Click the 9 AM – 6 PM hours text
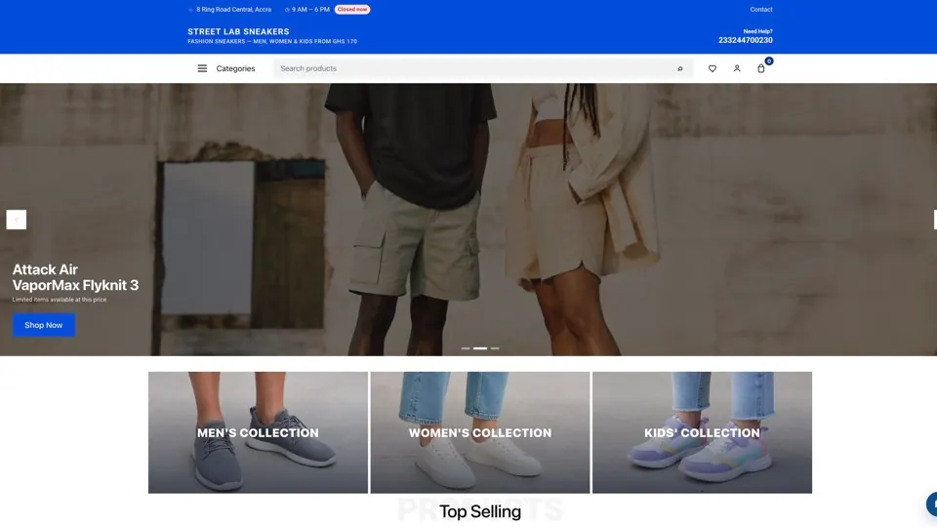The image size is (937, 527). (x=310, y=10)
